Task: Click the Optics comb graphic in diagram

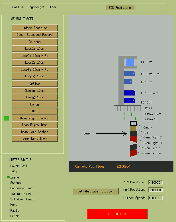Action: tap(127, 108)
